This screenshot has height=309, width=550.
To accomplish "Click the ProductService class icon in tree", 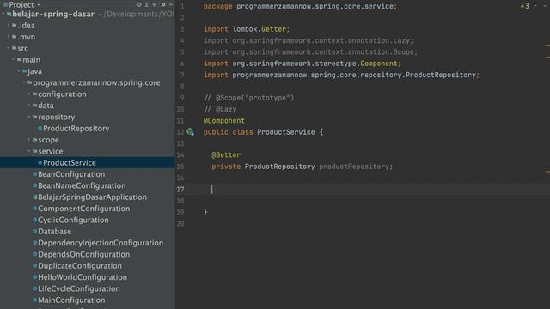I will [40, 162].
